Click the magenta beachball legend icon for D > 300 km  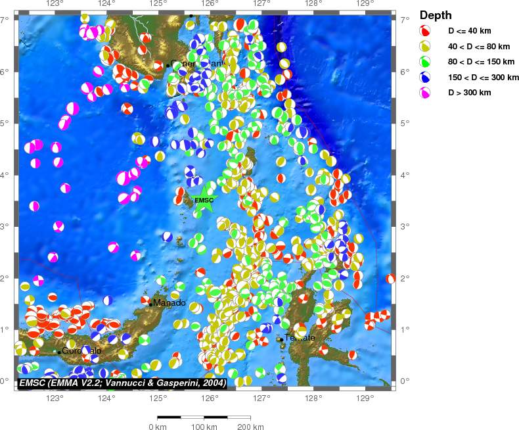[426, 93]
